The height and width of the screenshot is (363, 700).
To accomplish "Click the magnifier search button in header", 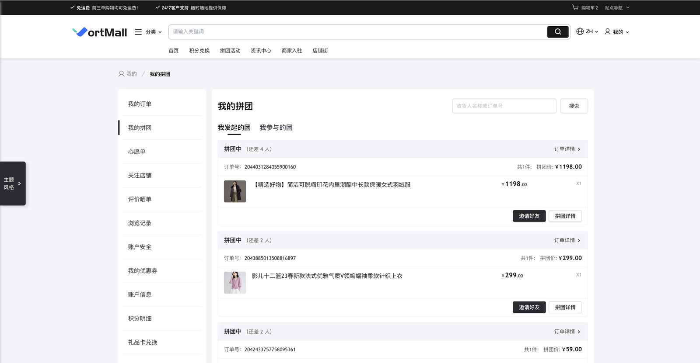I will 558,32.
